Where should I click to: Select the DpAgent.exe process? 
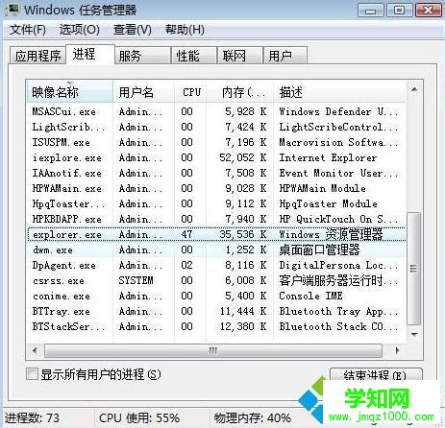pyautogui.click(x=216, y=265)
